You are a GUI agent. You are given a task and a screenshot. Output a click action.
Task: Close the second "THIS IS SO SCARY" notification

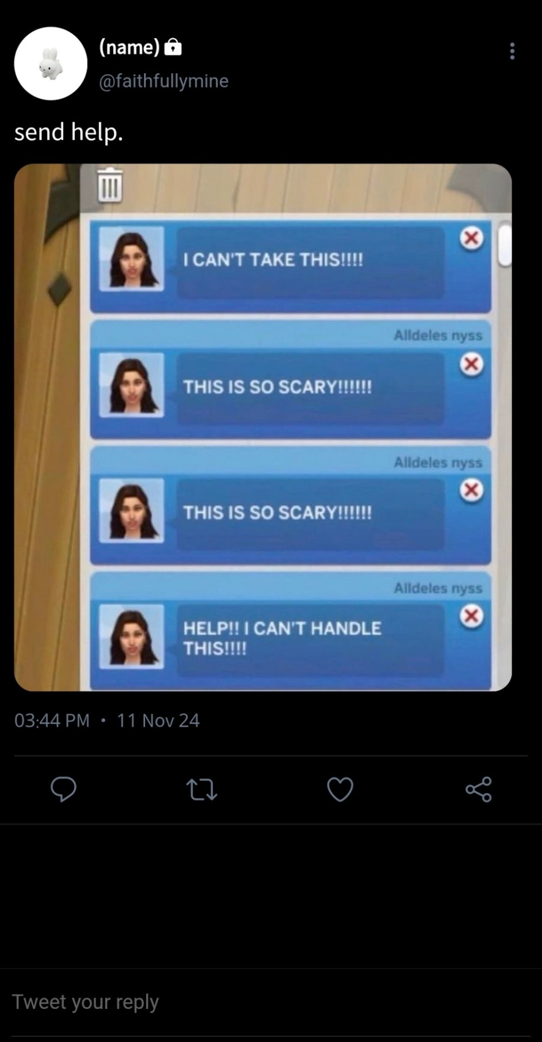471,490
